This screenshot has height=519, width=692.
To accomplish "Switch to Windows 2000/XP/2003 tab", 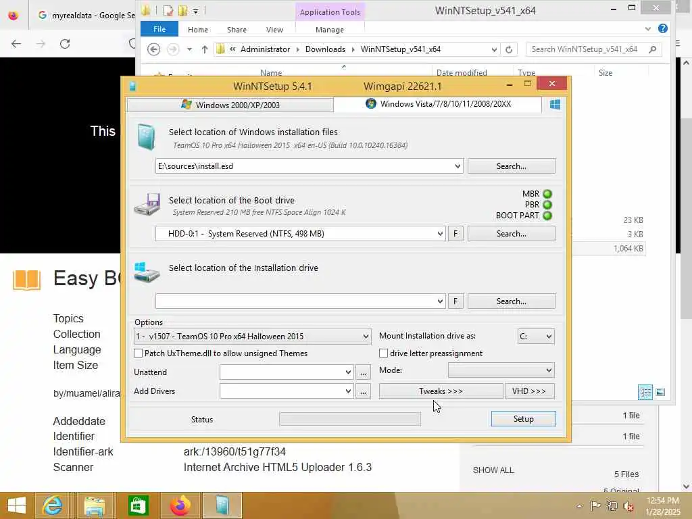I will click(230, 105).
